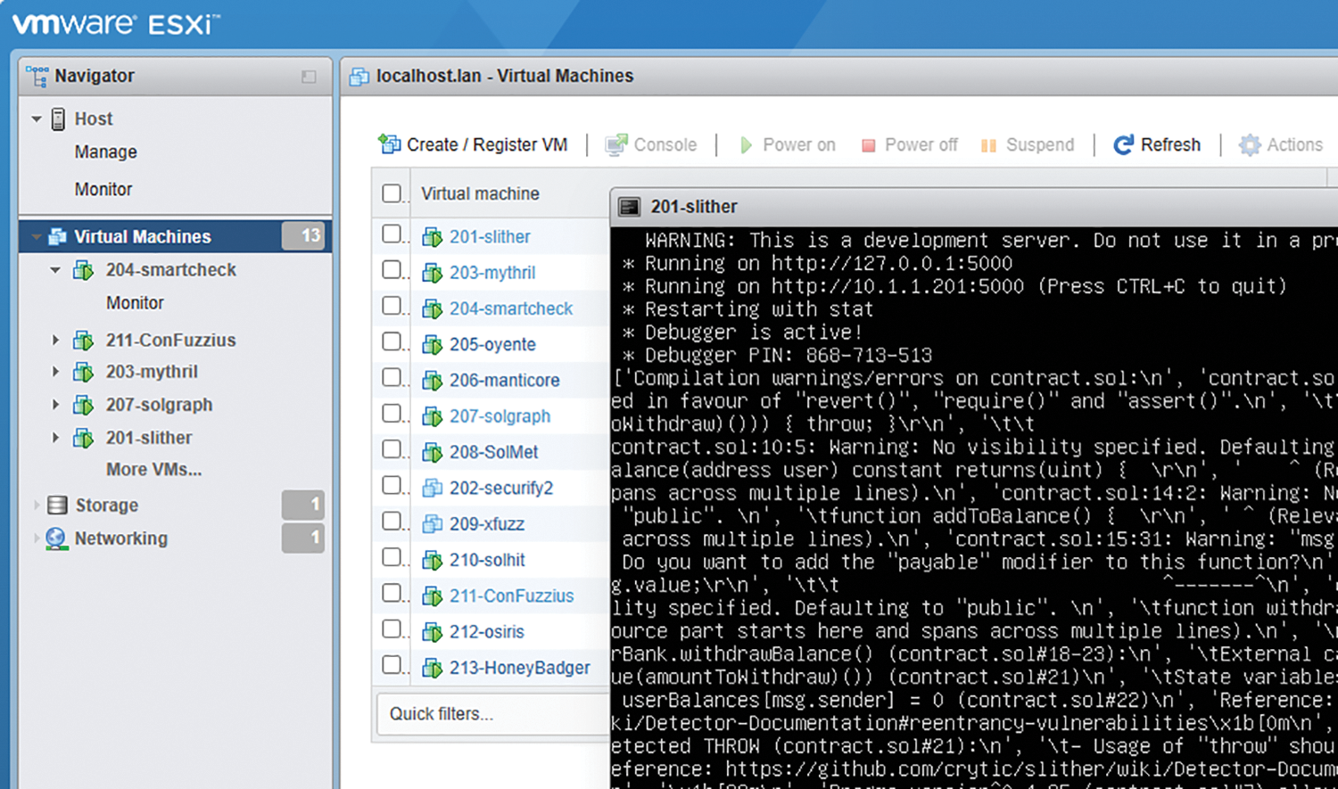Expand 211-ConFuzzius in the Navigator
The width and height of the screenshot is (1338, 789).
click(55, 340)
